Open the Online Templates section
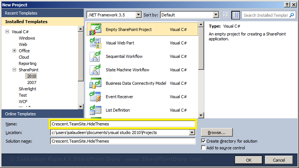 coord(43,114)
